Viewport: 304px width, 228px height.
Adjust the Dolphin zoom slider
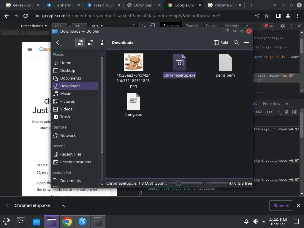point(186,183)
